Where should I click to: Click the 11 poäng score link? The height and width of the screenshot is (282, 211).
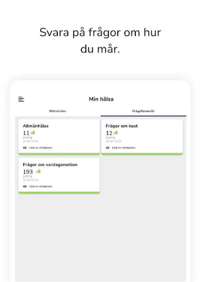(26, 133)
